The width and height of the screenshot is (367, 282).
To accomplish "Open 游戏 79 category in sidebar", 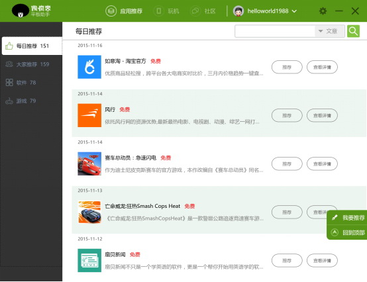I will point(31,101).
